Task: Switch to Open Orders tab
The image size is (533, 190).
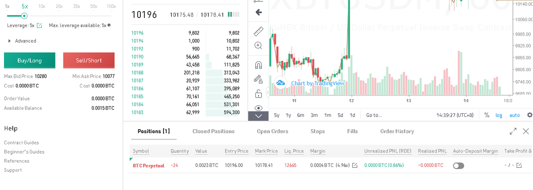Action: pos(273,131)
